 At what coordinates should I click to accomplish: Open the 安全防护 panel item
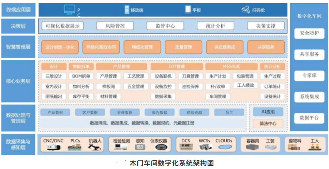point(309,33)
